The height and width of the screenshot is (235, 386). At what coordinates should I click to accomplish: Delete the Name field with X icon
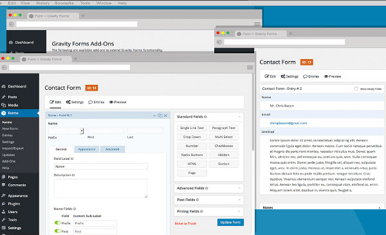(165, 116)
